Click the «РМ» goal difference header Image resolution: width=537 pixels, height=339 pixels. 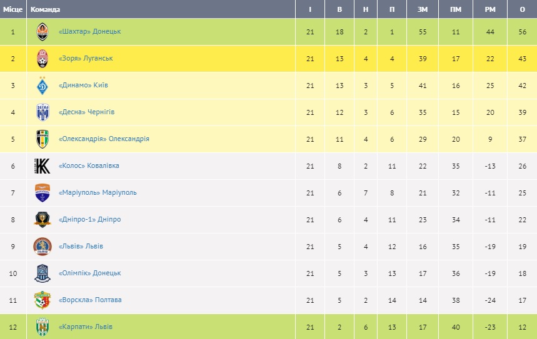(x=490, y=9)
